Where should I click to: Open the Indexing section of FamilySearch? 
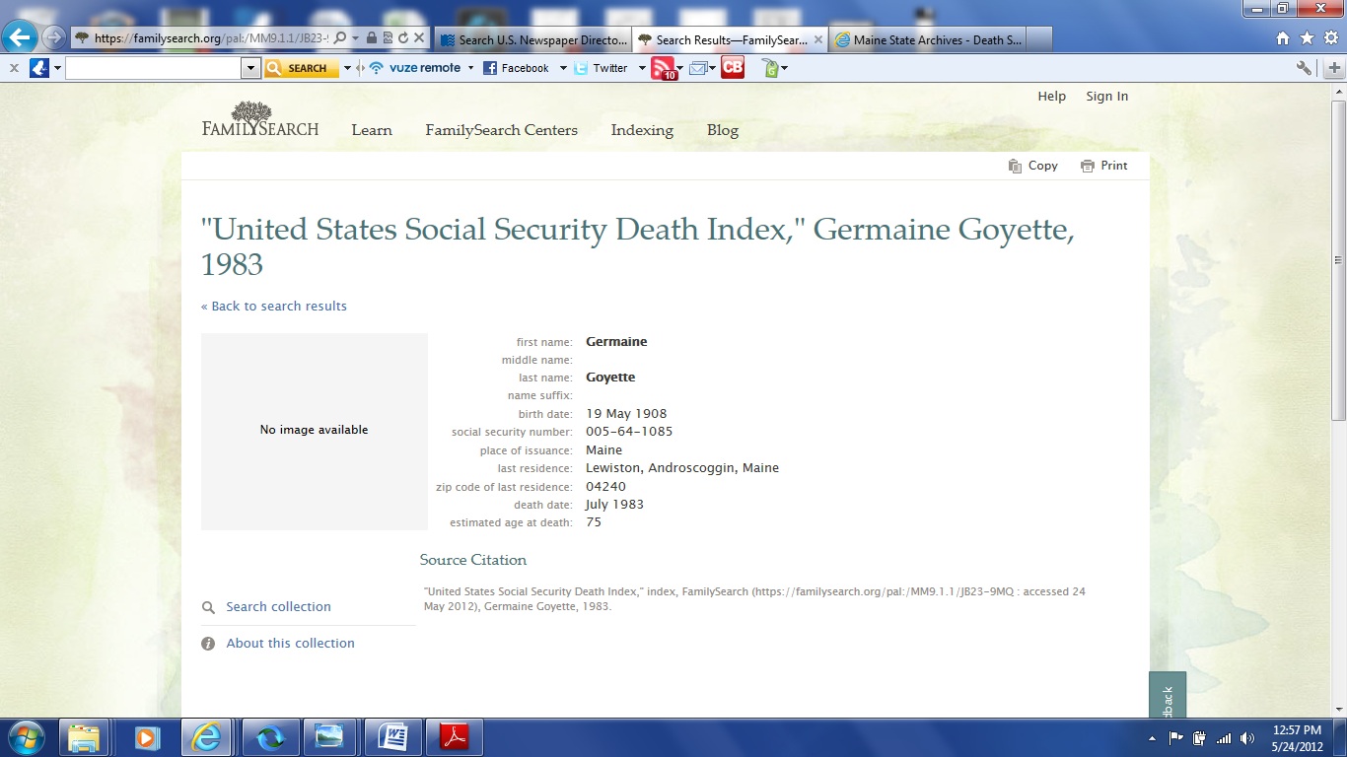click(641, 130)
